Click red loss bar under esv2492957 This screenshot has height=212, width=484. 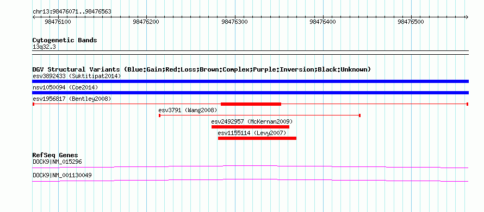[250, 127]
